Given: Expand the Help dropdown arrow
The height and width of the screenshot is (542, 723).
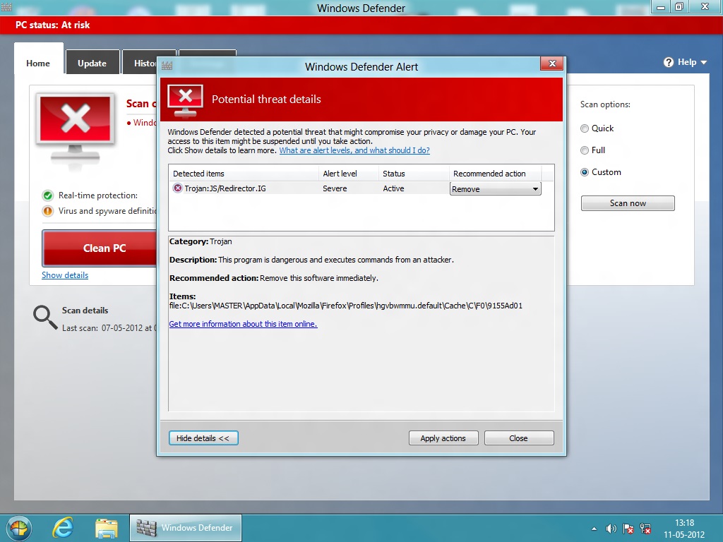Looking at the screenshot, I should 704,63.
